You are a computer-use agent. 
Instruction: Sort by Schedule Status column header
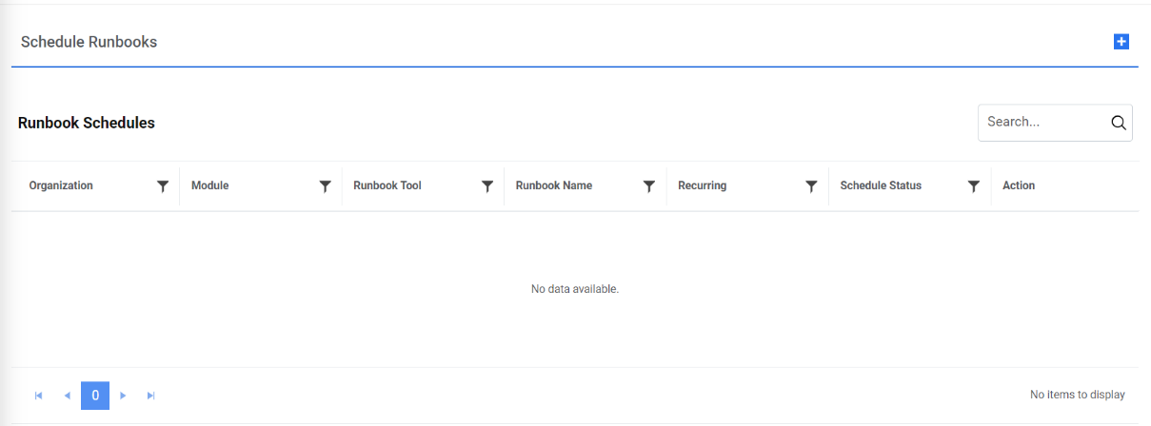881,186
